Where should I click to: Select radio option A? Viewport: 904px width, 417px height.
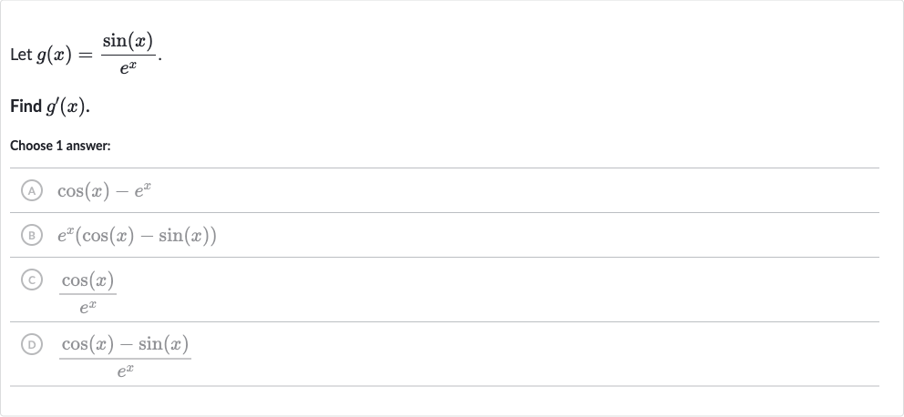(x=32, y=190)
